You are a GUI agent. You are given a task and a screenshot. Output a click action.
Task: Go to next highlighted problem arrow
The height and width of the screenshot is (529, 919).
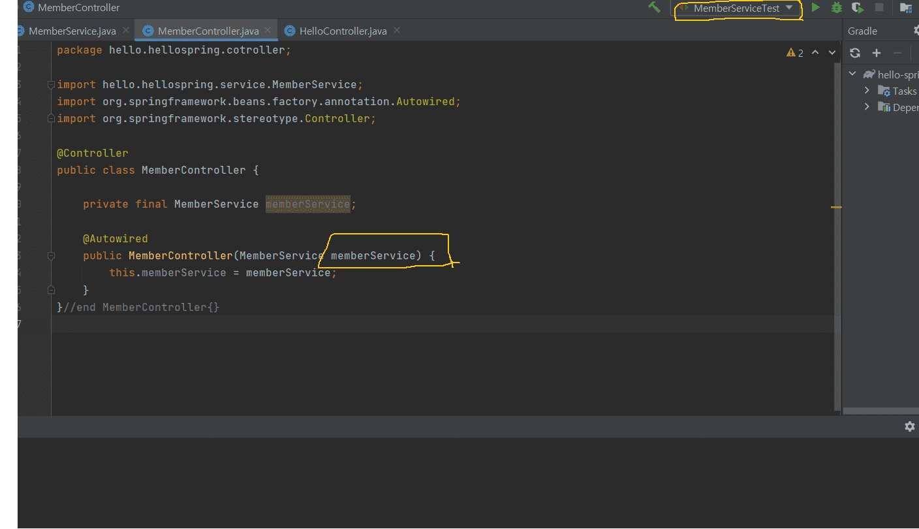click(832, 52)
